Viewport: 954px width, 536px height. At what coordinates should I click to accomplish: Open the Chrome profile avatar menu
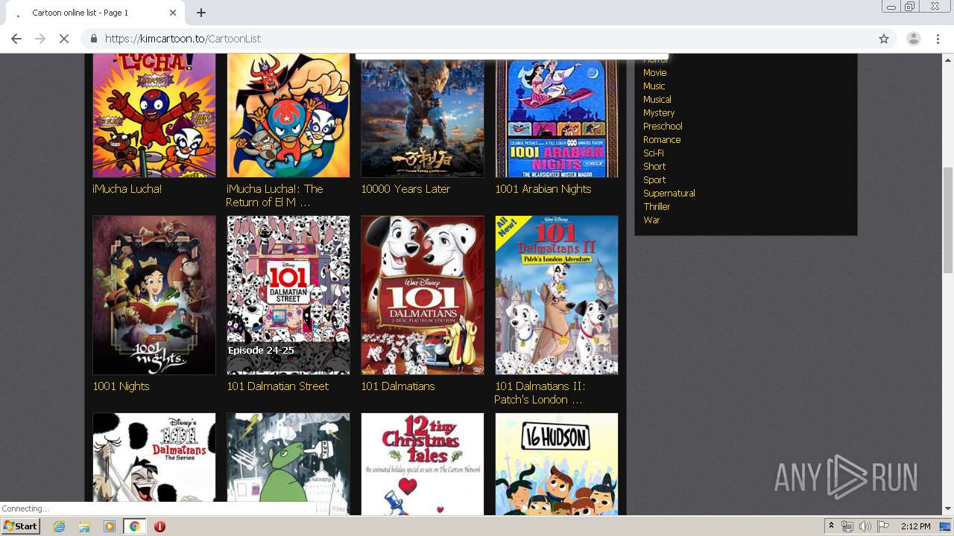point(913,39)
